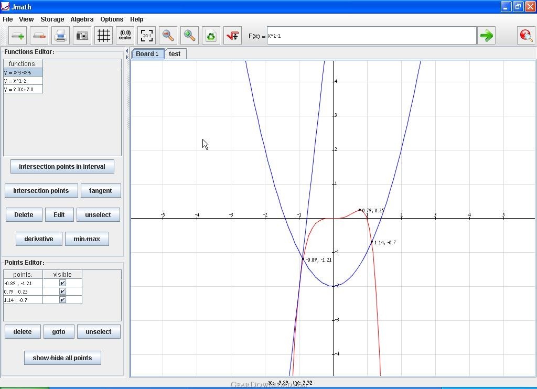The image size is (537, 389).
Task: Select point 0.79, 0.25 in the points table
Action: [23, 291]
